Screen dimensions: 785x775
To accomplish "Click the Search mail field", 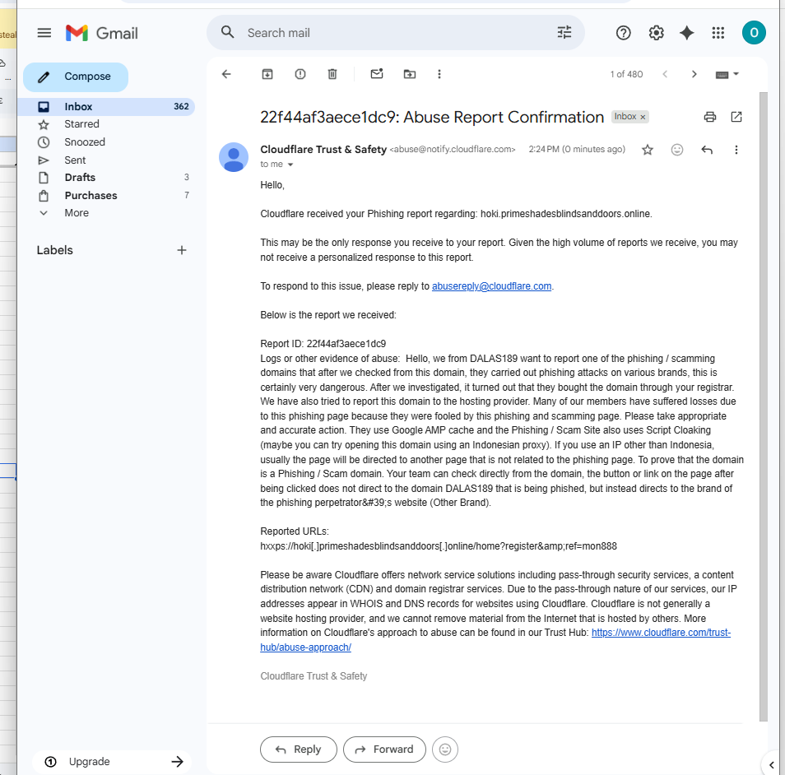I will click(x=396, y=33).
